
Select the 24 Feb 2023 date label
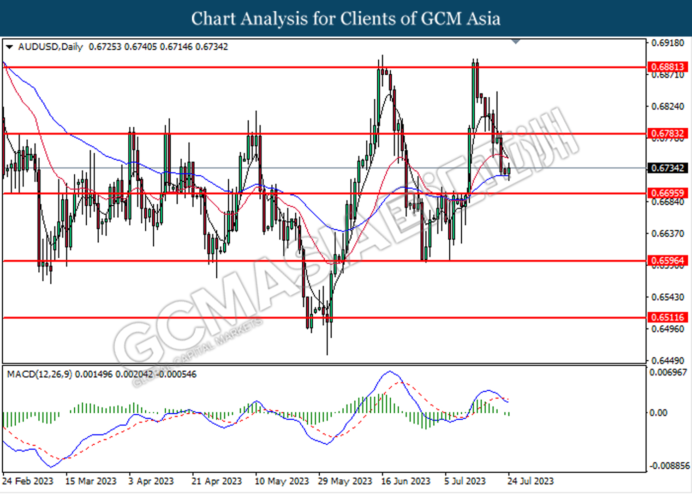[28, 481]
